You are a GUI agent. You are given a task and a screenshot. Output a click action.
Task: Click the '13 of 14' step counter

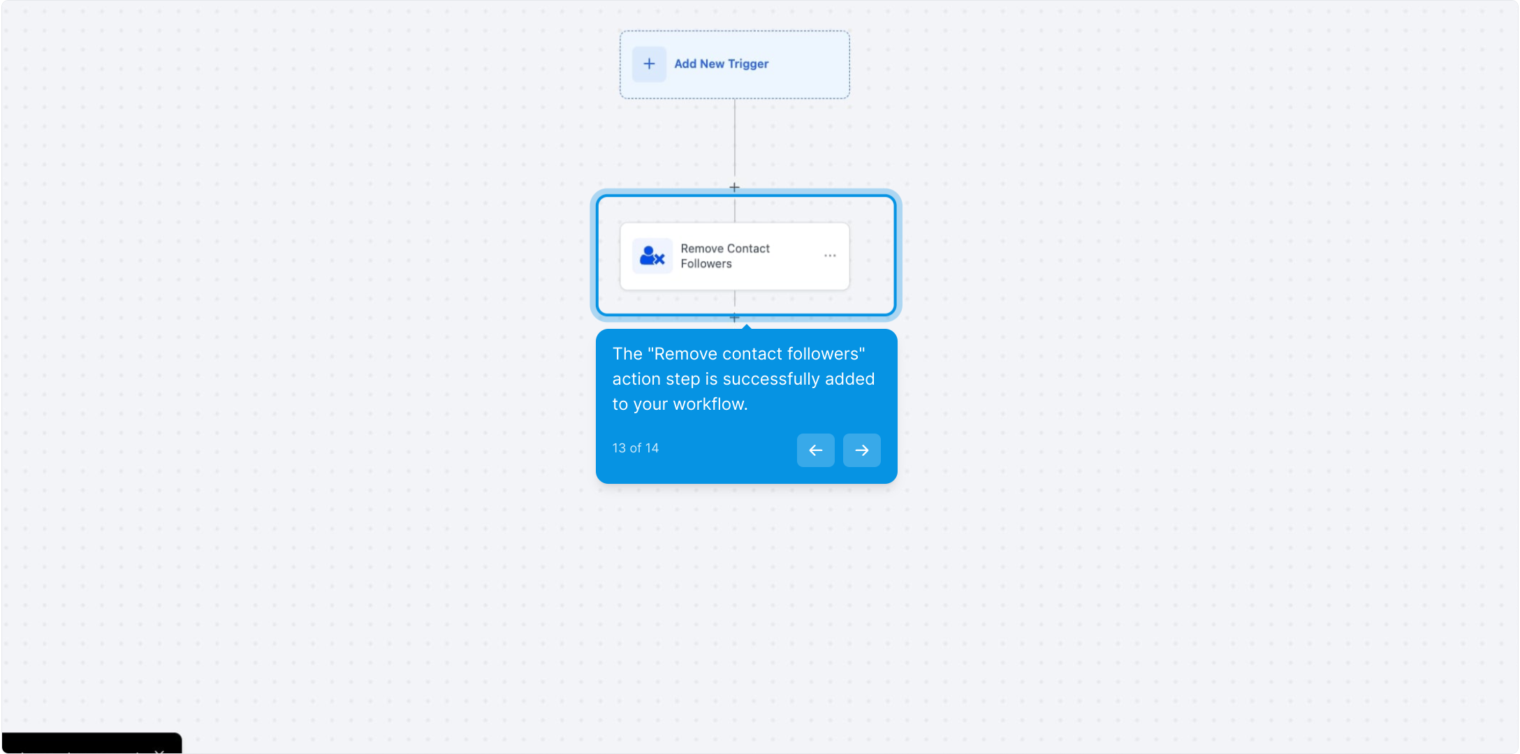tap(636, 448)
